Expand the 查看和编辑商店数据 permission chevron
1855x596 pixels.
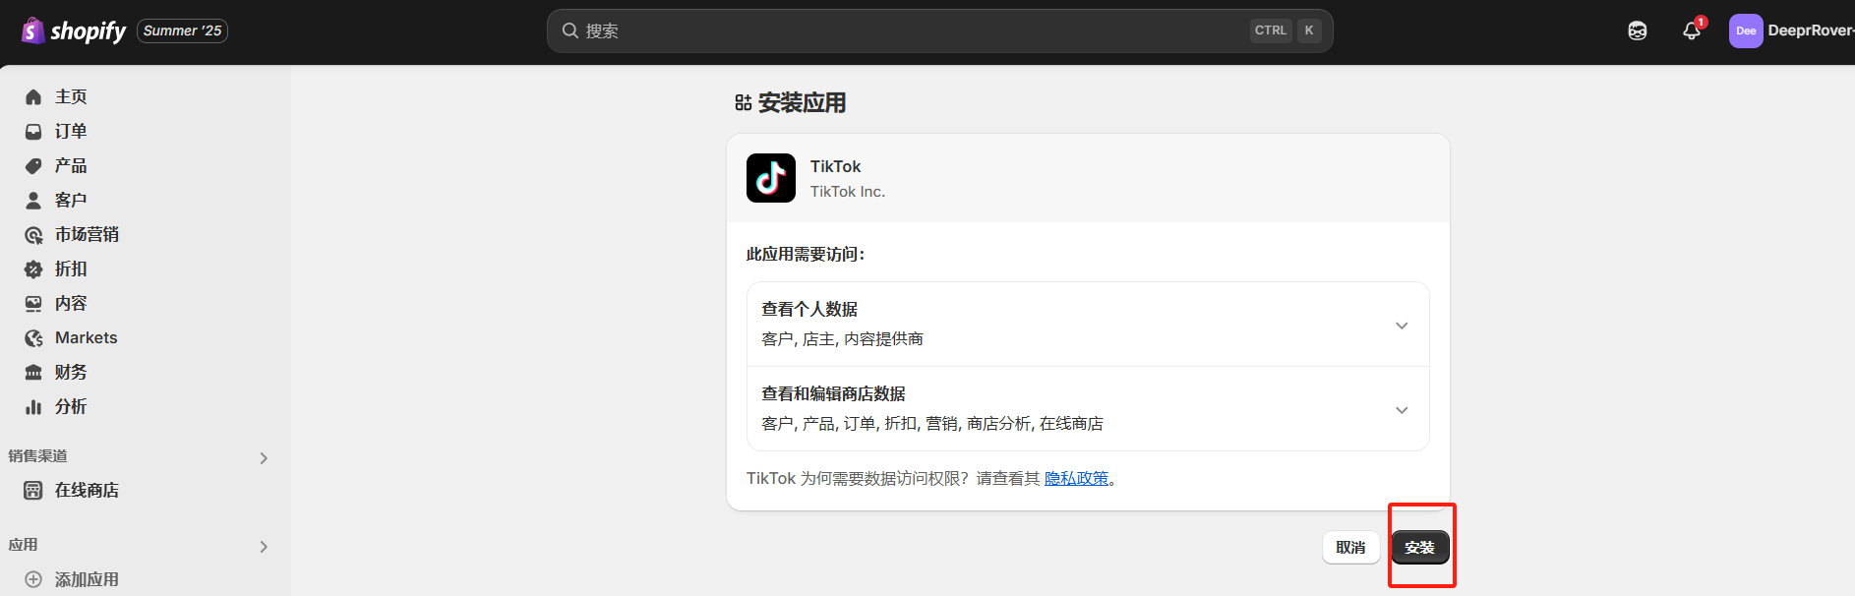pos(1402,410)
